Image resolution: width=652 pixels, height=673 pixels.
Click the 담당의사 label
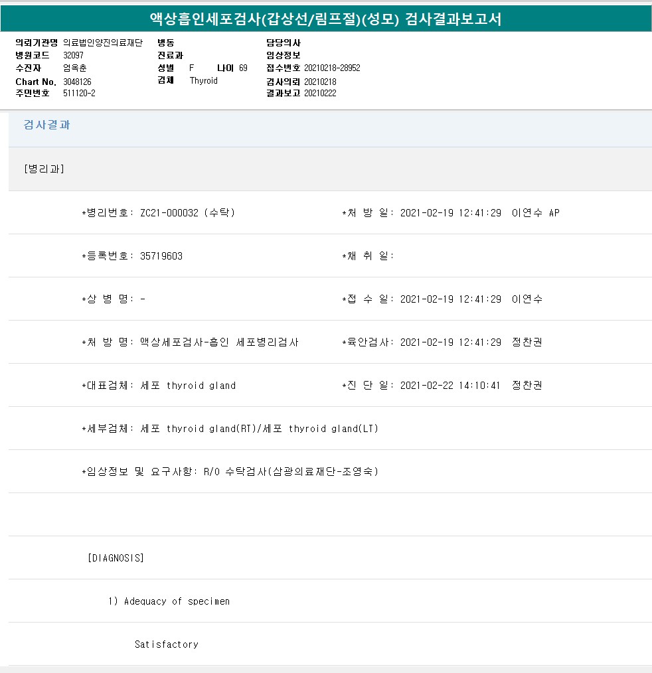(x=284, y=42)
